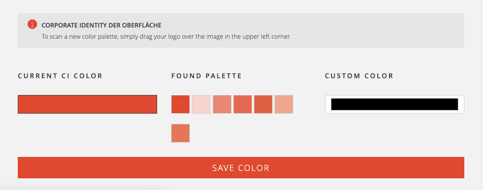483x190 pixels.
Task: Select the lone swatch on the second palette row
Action: click(180, 133)
